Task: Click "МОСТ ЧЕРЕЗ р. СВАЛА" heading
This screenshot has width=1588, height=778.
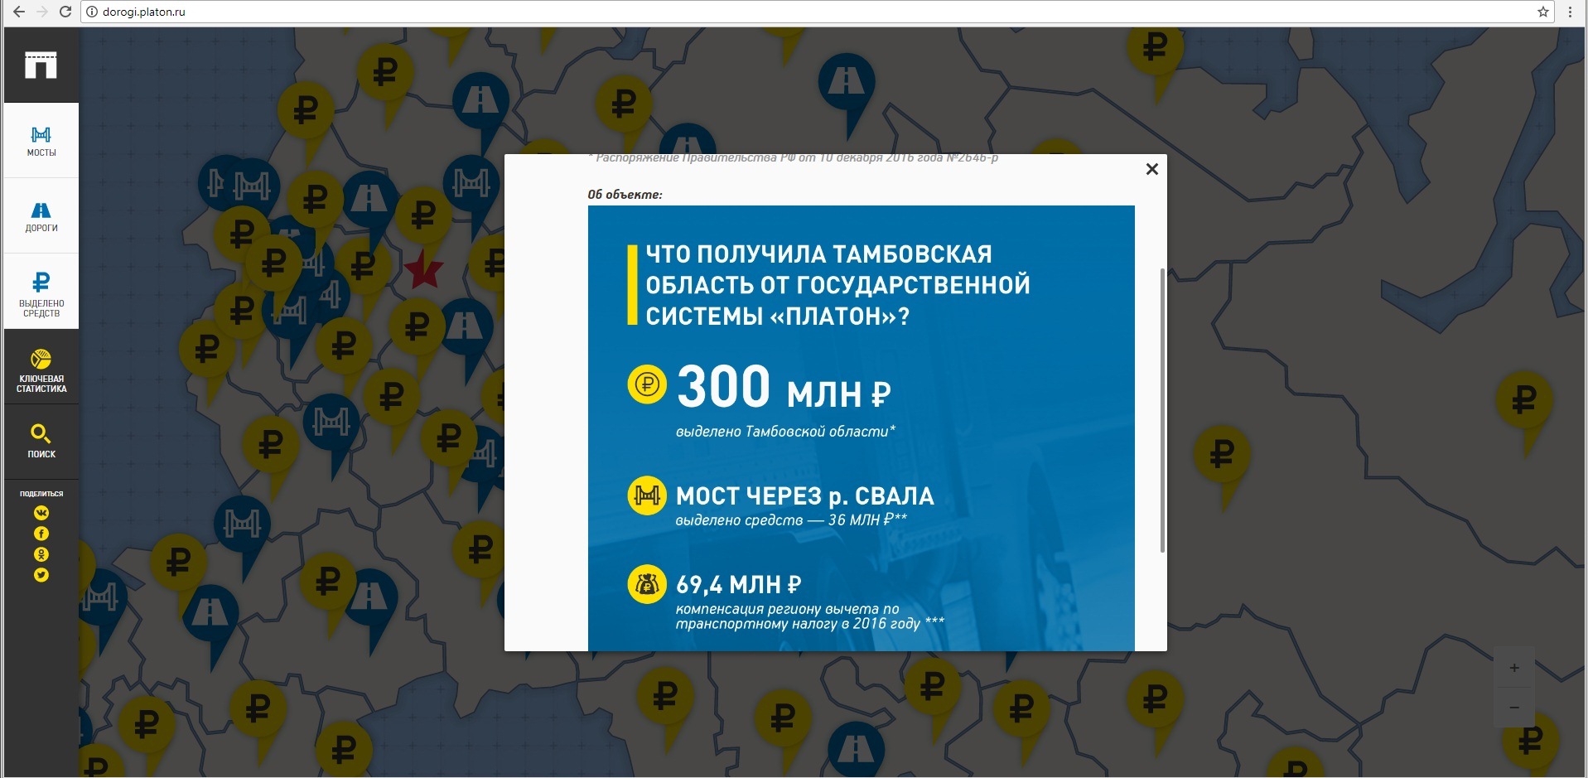Action: tap(804, 495)
